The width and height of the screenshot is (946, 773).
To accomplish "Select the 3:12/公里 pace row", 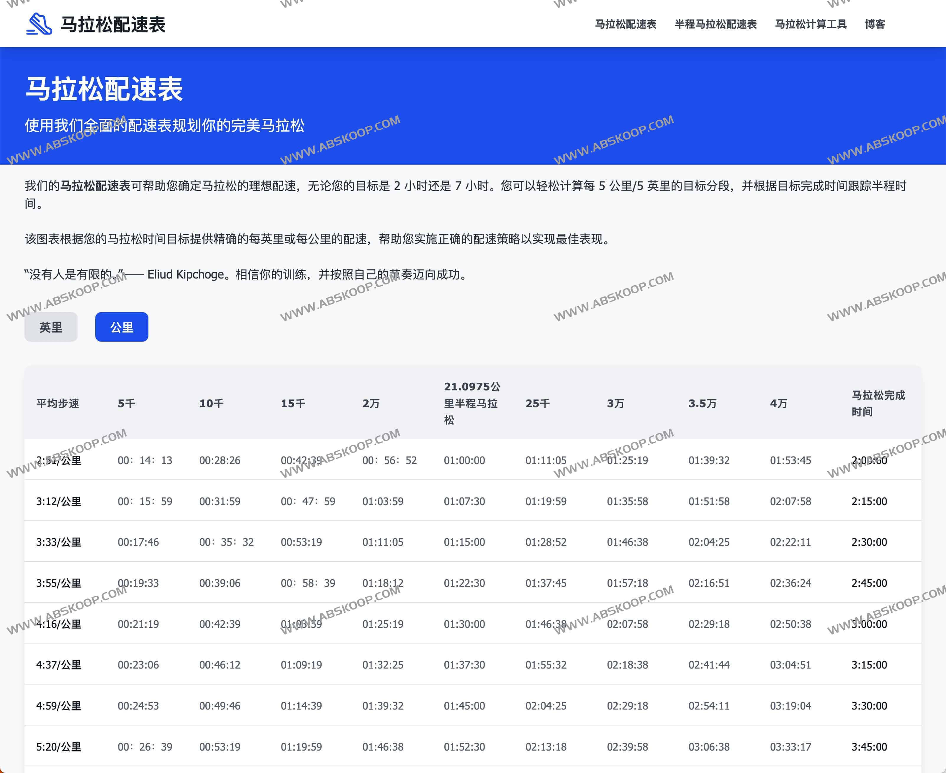I will [x=58, y=501].
